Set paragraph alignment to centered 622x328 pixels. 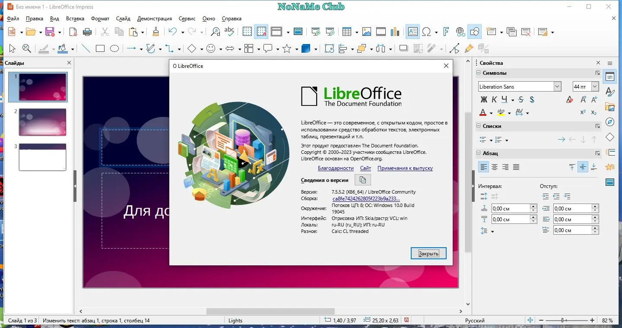click(x=495, y=167)
